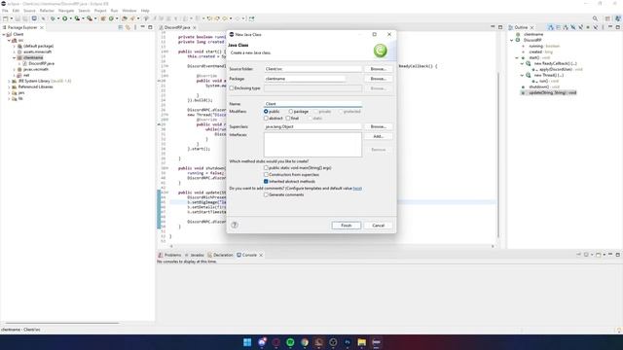Click the Debug bug toolbar icon
This screenshot has height=350, width=623.
[53, 18]
